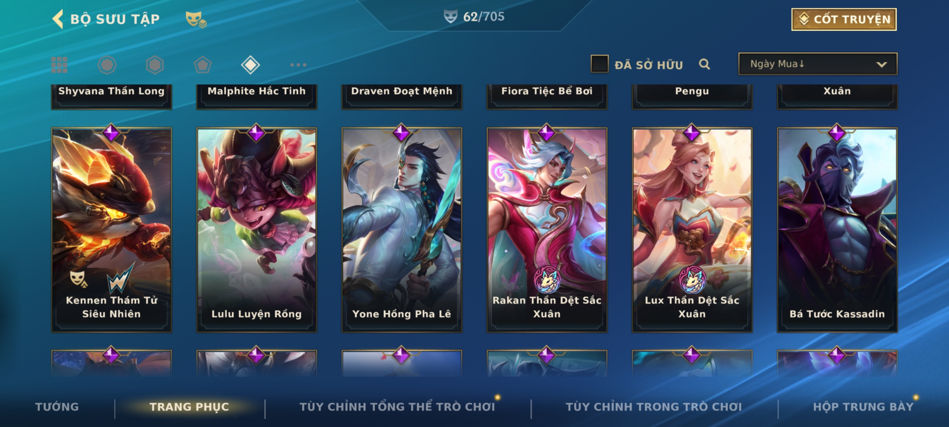The height and width of the screenshot is (427, 949).
Task: Tick the Đã Sở Hữu checkbox
Action: [x=599, y=64]
